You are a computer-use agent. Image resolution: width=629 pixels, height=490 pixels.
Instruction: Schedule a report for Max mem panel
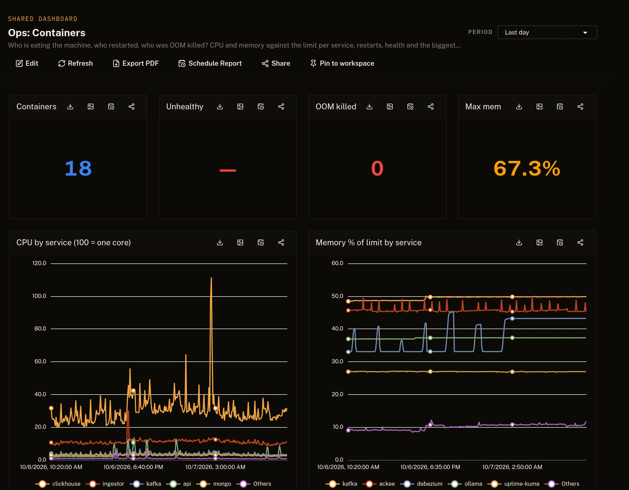pos(560,106)
